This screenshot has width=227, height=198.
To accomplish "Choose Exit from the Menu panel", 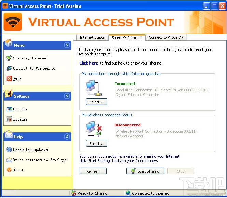I will [17, 79].
